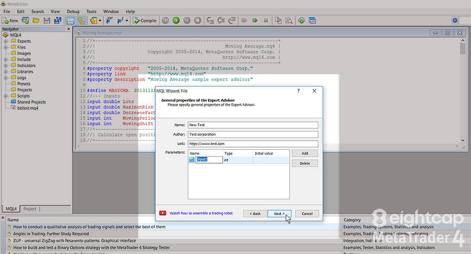Open the Search menu
Image resolution: width=471 pixels, height=254 pixels.
pos(37,11)
